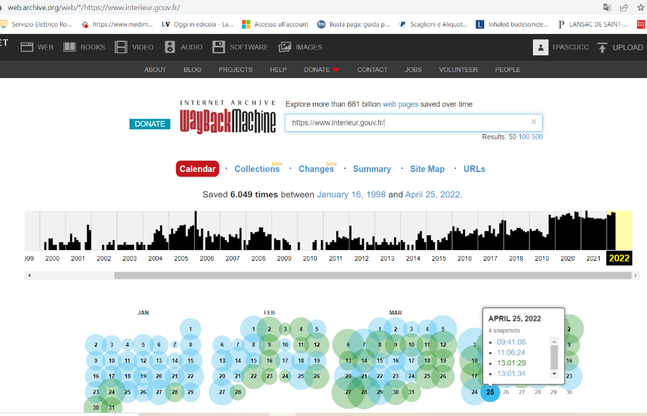Image resolution: width=647 pixels, height=416 pixels.
Task: Show 500 results per page
Action: coord(537,137)
